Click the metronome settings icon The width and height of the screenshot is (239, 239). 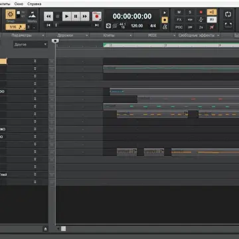coord(165,27)
